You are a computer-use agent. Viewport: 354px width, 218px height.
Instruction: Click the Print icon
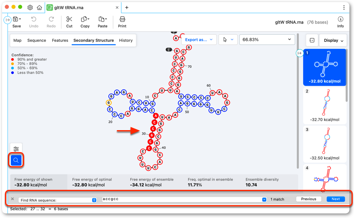pos(122,19)
